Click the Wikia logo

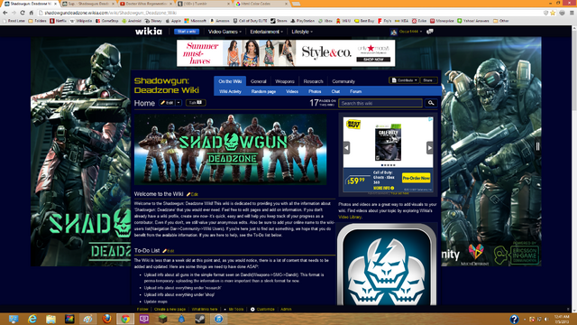click(x=149, y=32)
